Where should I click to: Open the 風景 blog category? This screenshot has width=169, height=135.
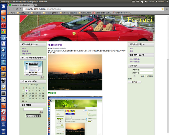click(131, 51)
